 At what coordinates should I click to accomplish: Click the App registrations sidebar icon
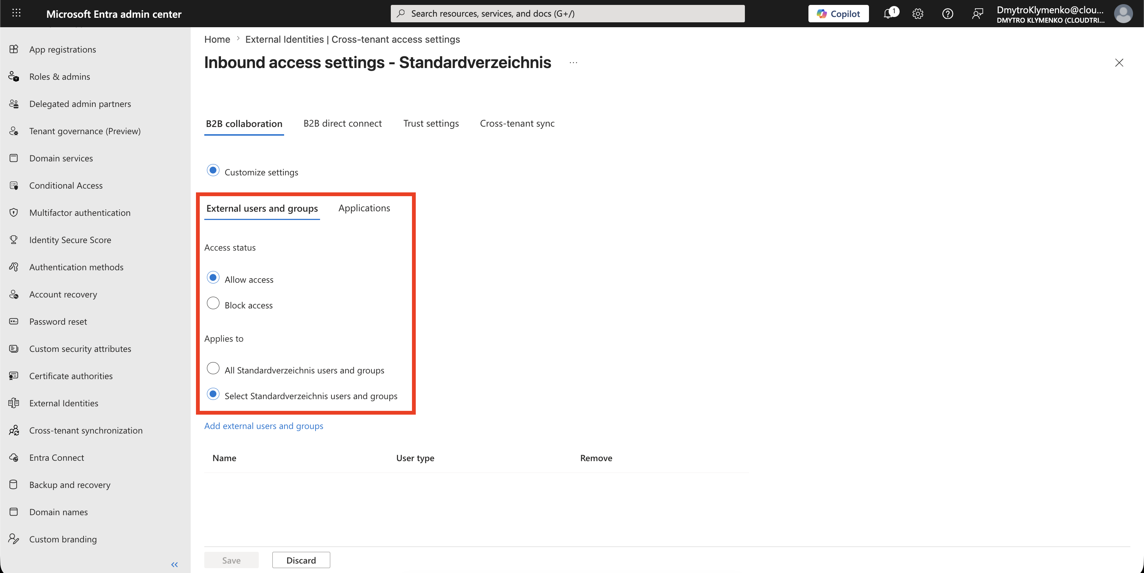pyautogui.click(x=14, y=49)
